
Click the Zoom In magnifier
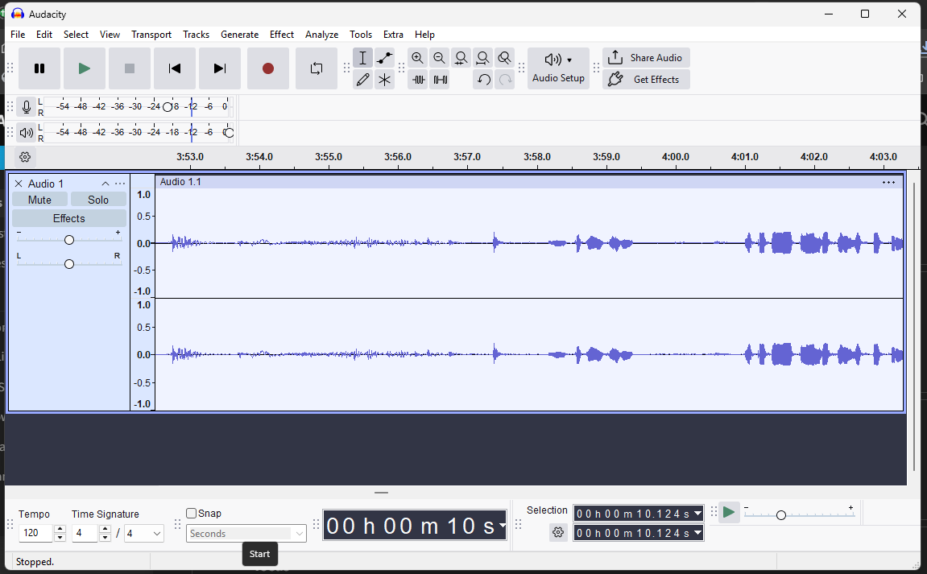(x=417, y=58)
